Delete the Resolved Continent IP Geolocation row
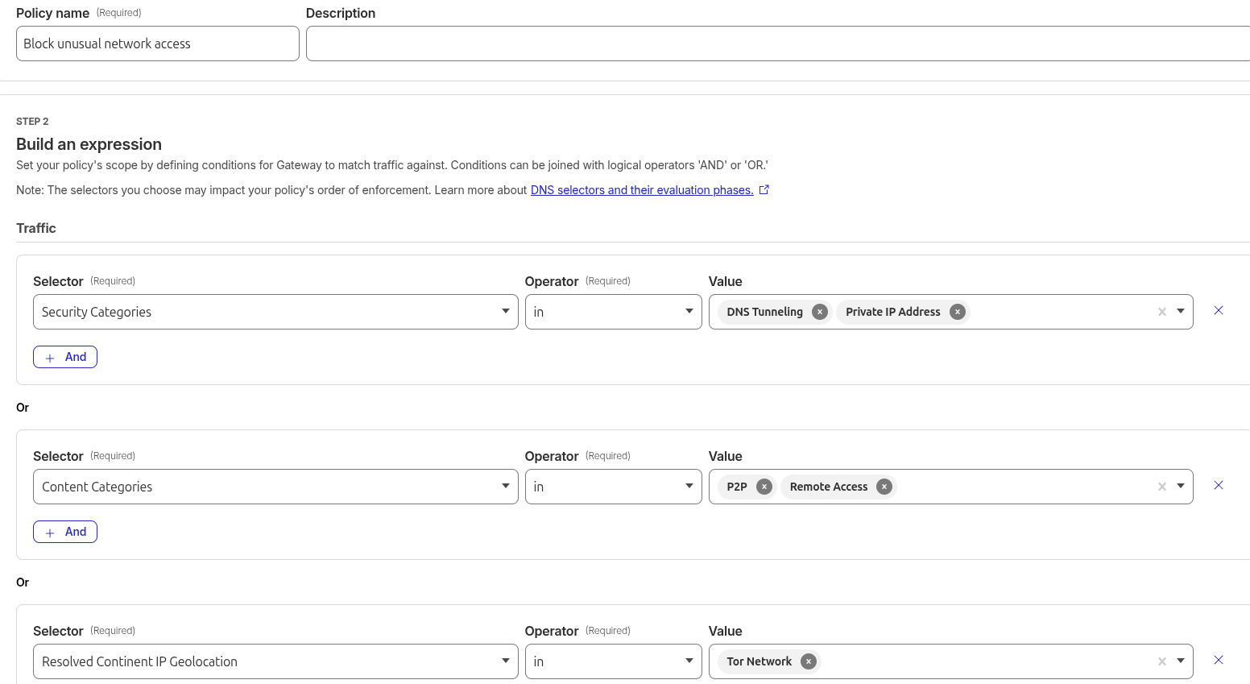Viewport: 1250px width, 684px height. pos(1219,660)
